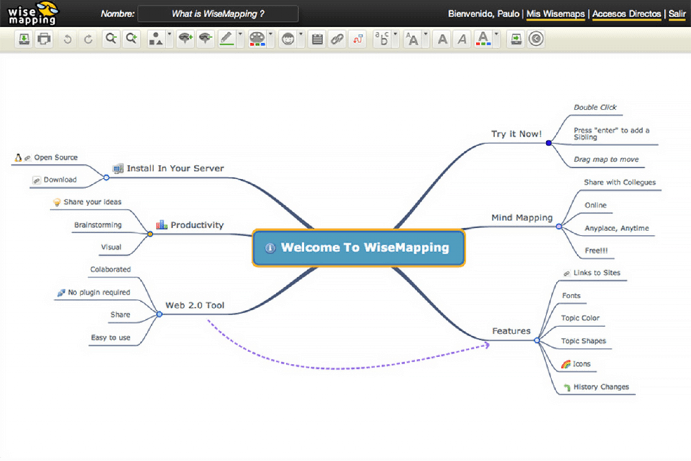Select the Welcome To WiseMapping central topic
The height and width of the screenshot is (461, 691).
click(359, 248)
